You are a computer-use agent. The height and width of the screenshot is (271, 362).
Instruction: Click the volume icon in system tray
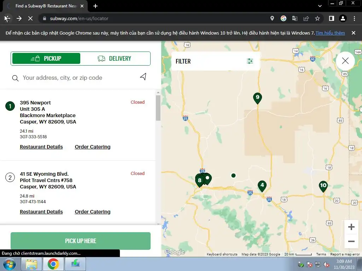(326, 264)
